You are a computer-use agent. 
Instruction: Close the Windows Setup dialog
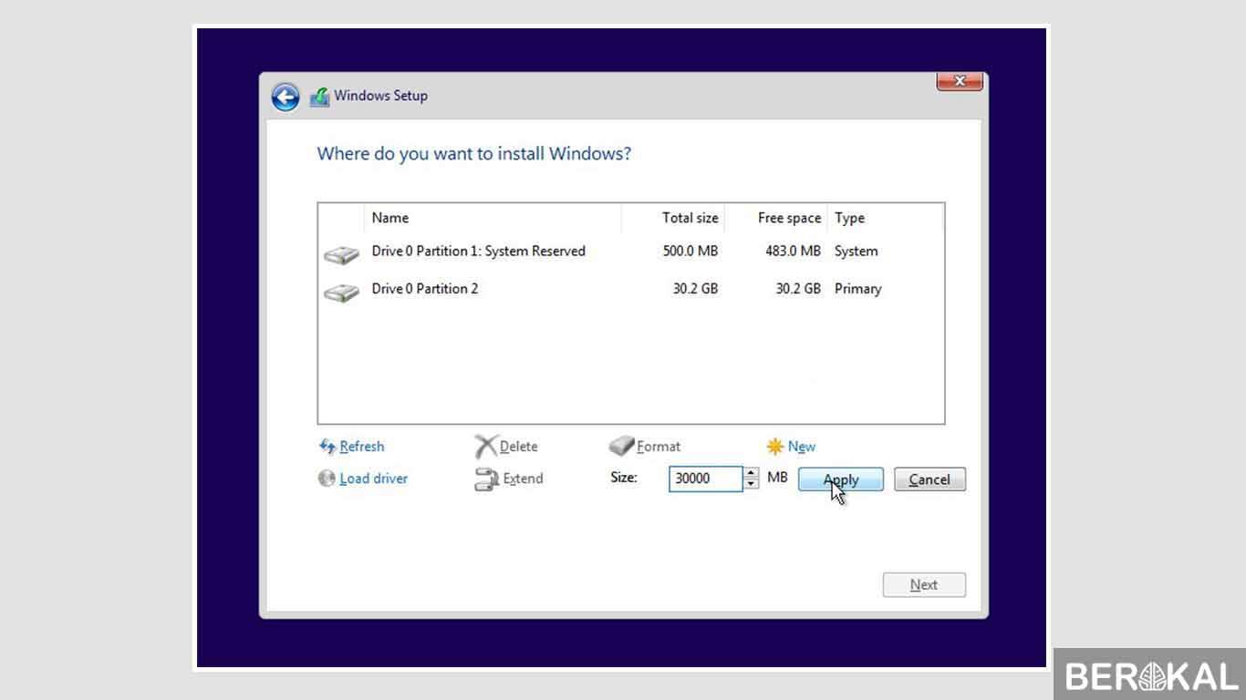pyautogui.click(x=960, y=81)
